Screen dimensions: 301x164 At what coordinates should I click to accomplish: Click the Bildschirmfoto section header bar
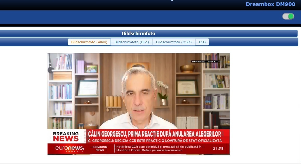138,33
